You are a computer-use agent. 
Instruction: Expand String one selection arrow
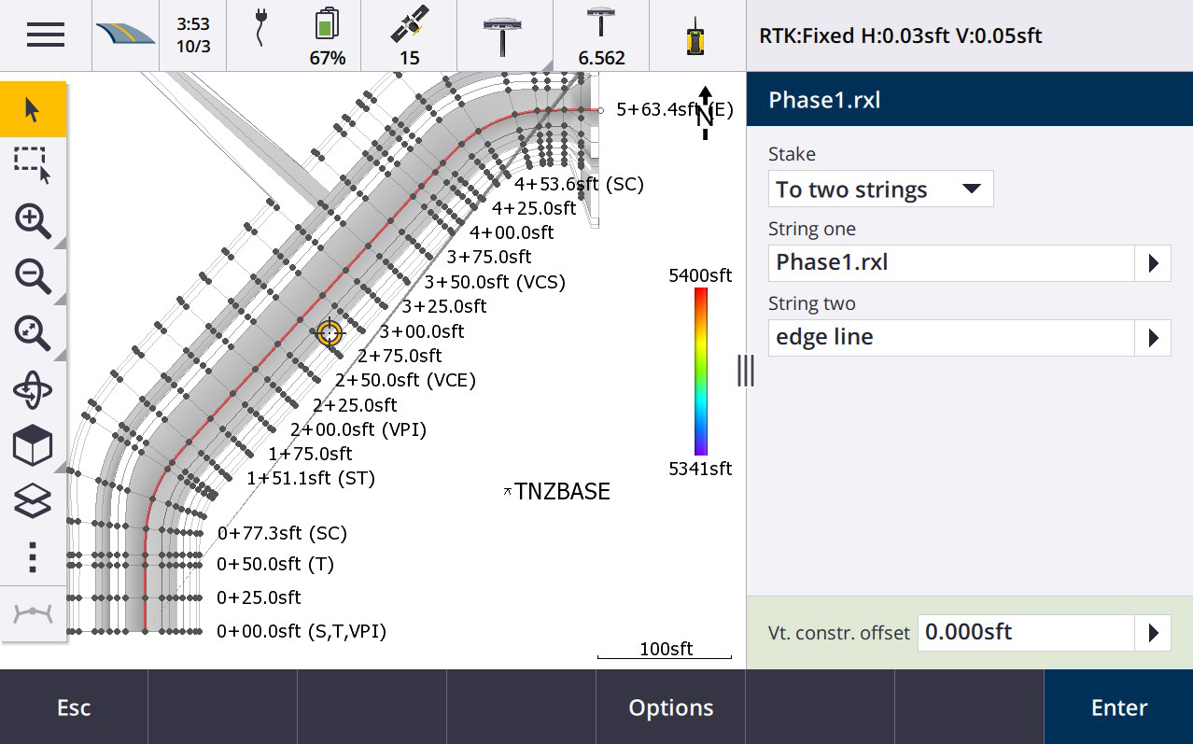(1153, 263)
